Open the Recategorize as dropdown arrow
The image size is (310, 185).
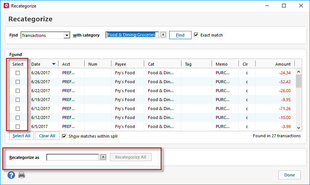pos(103,157)
